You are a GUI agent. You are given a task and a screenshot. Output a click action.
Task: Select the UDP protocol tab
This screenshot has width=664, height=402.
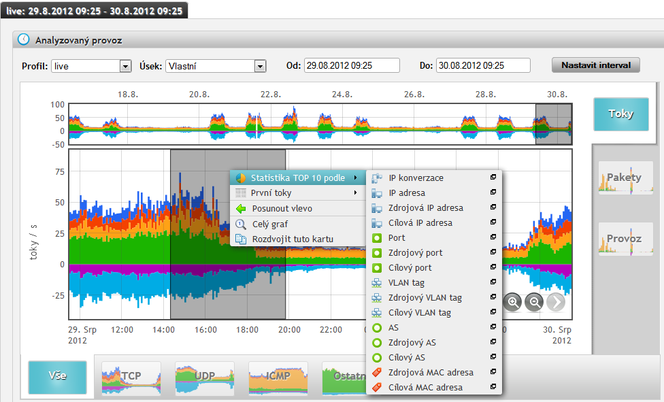pos(205,378)
